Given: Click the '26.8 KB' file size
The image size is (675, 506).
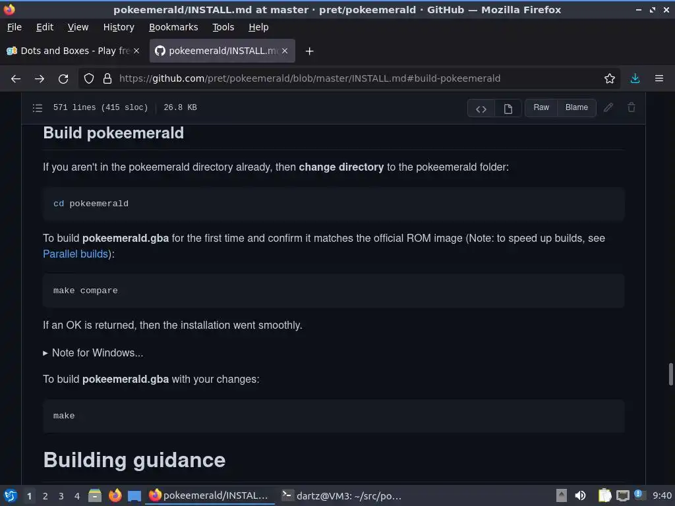Looking at the screenshot, I should pos(180,107).
